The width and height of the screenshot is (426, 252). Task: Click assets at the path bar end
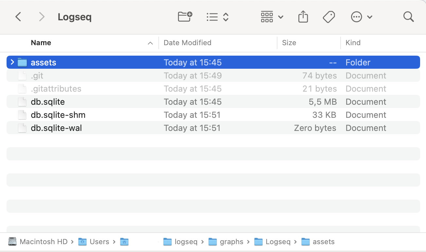[x=318, y=242]
